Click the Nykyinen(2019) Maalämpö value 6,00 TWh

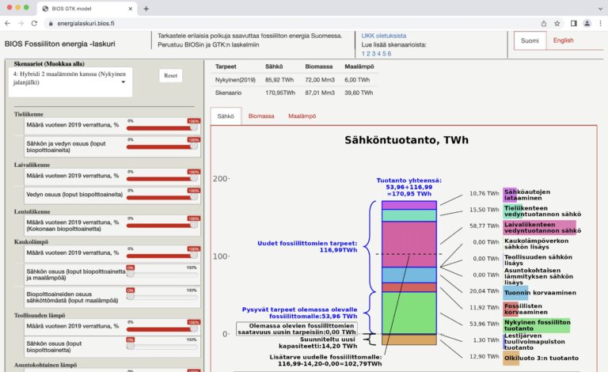tap(357, 80)
